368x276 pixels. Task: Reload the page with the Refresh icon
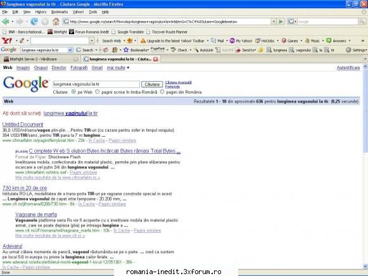pos(34,22)
